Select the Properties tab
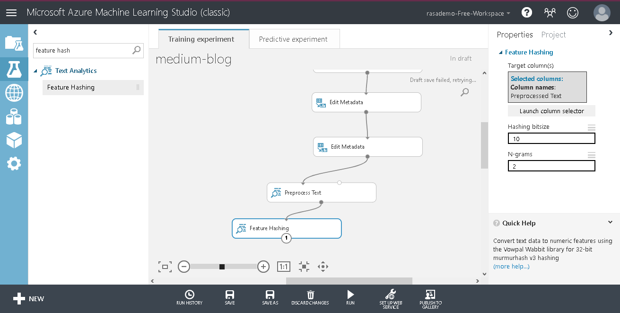 click(515, 35)
